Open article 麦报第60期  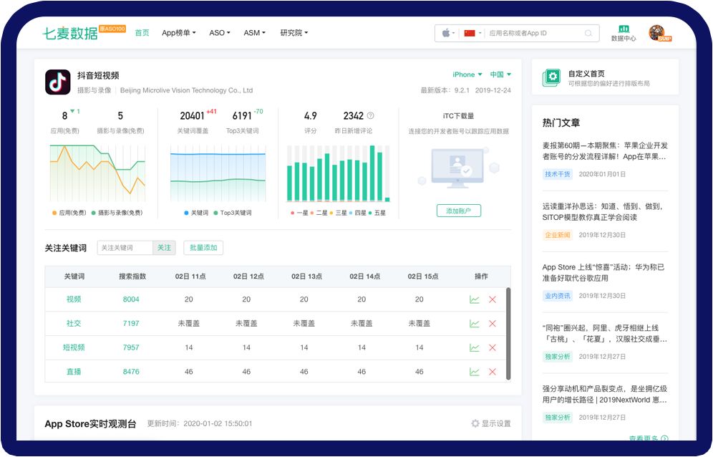(605, 151)
